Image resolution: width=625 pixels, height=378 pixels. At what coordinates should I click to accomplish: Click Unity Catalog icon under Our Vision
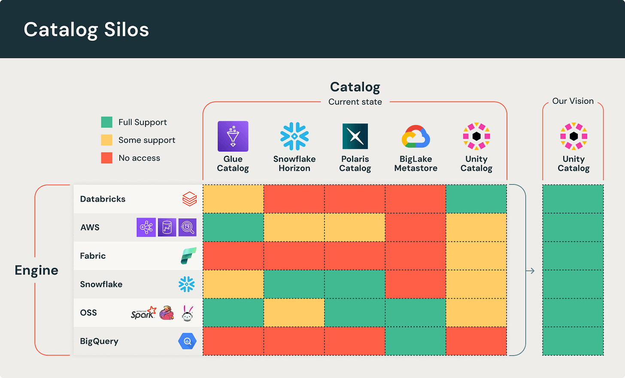point(573,136)
